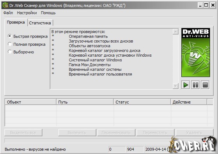The height and width of the screenshot is (154, 218).
Task: Sort results by Объект column header
Action: point(31,102)
